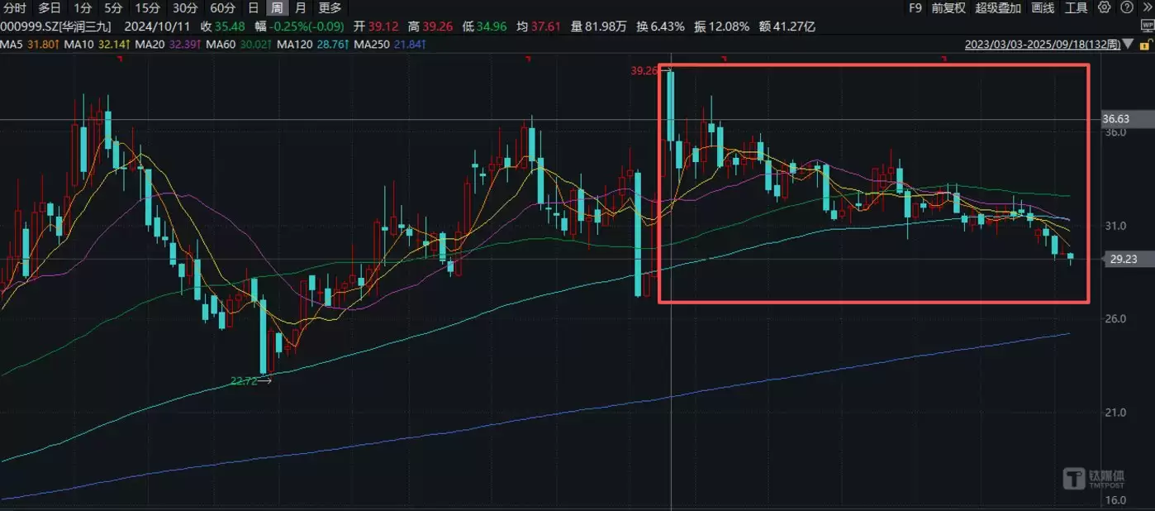Switch to the 月 monthly chart tab
The height and width of the screenshot is (511, 1155).
pyautogui.click(x=300, y=8)
